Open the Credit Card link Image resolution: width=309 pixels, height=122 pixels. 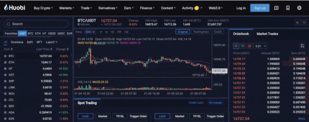pos(196,103)
